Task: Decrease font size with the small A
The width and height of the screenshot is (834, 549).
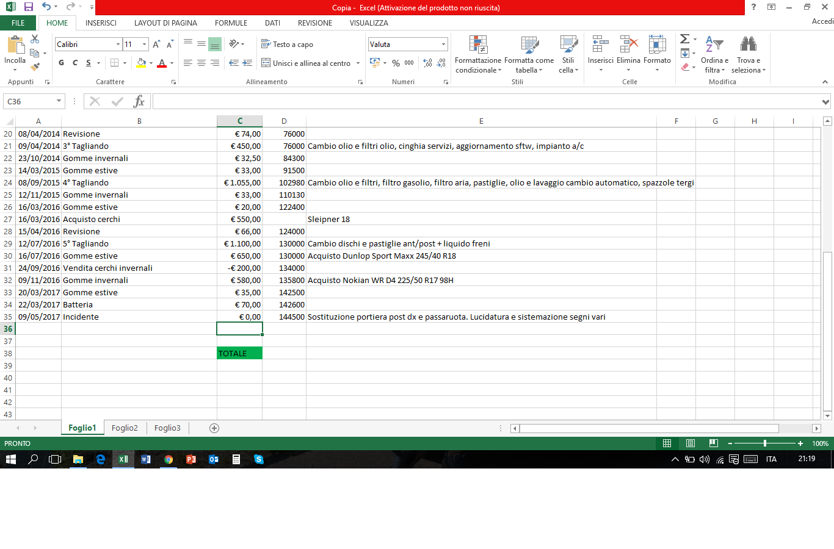Action: pos(170,45)
